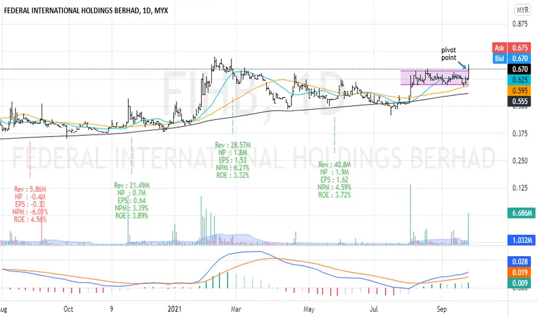Click the green histogram value 0.009
The width and height of the screenshot is (538, 318).
520,283
